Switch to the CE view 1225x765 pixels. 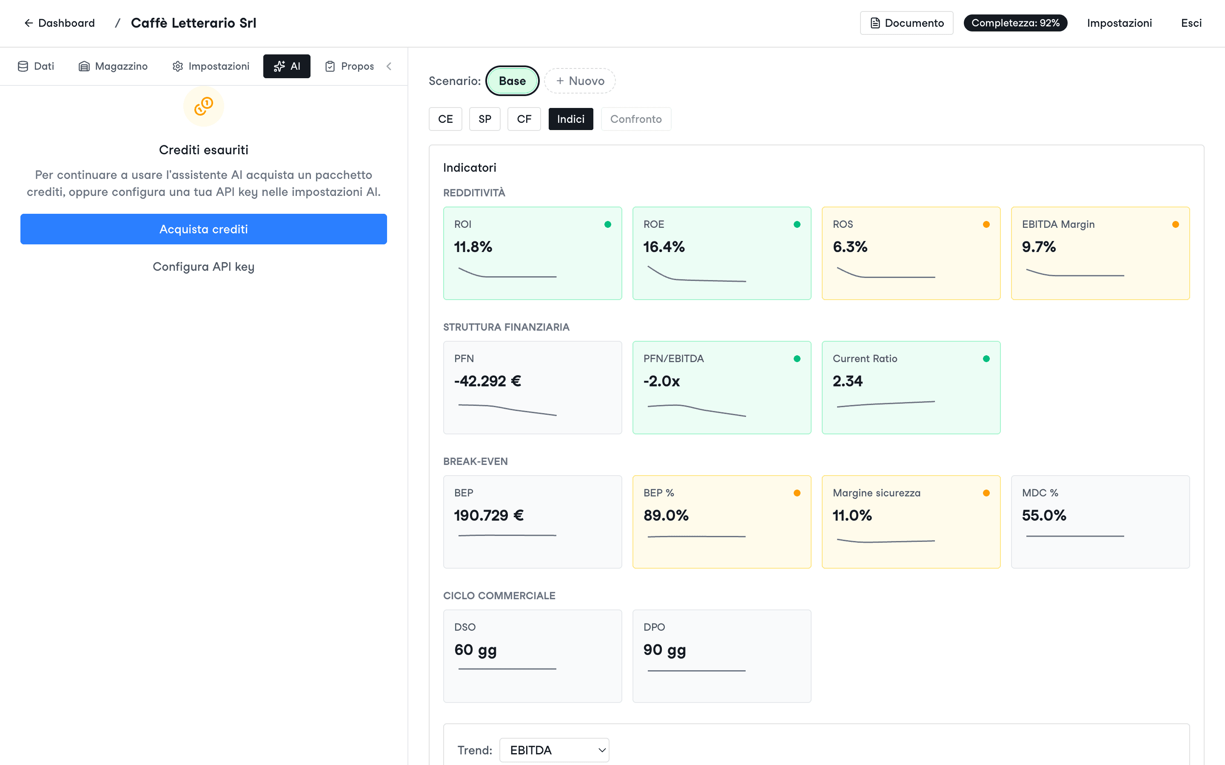pyautogui.click(x=445, y=119)
